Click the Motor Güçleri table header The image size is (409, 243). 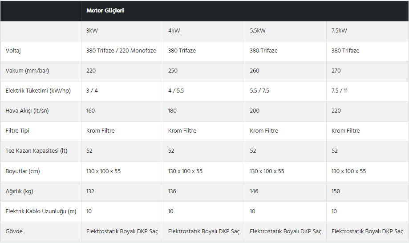click(x=105, y=11)
